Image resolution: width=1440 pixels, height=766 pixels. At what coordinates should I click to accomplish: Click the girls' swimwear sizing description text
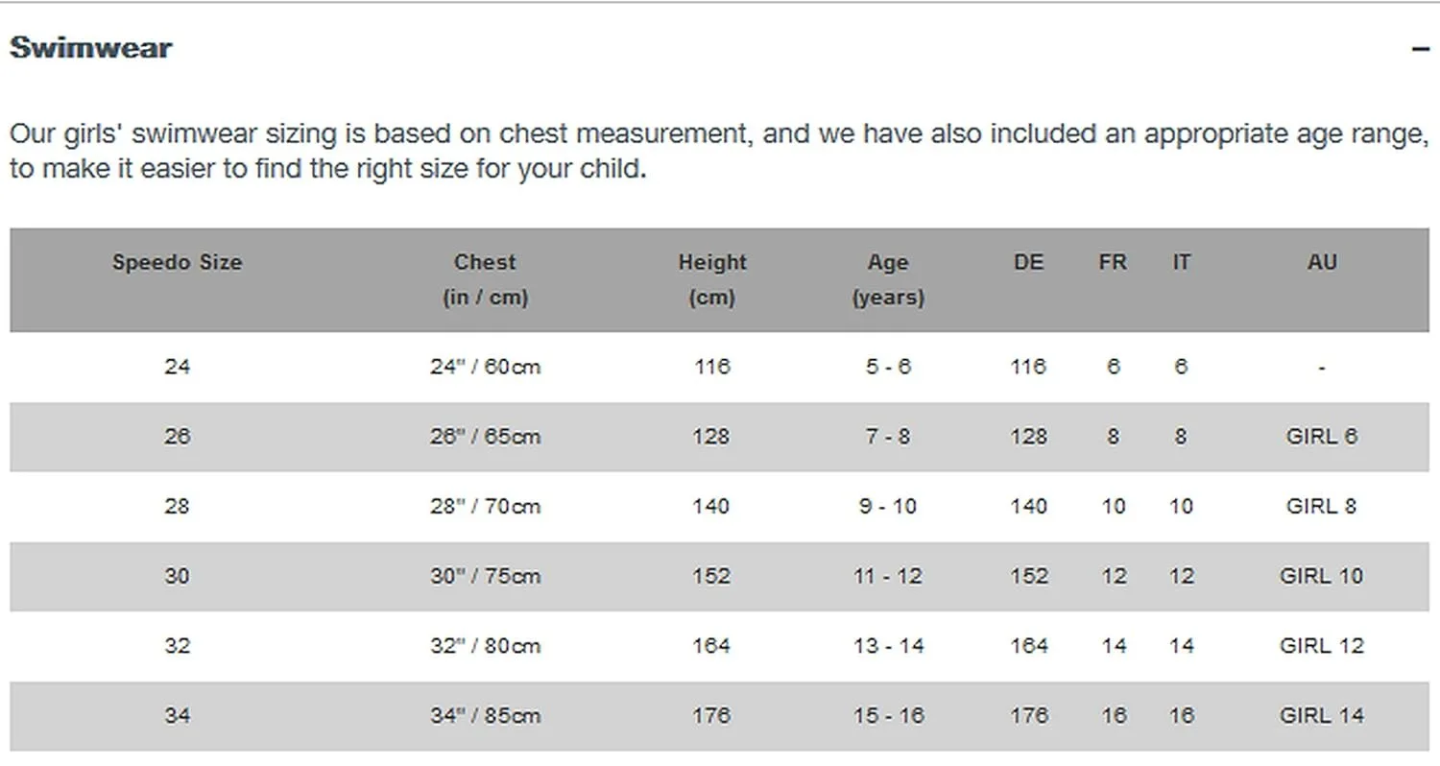click(718, 151)
